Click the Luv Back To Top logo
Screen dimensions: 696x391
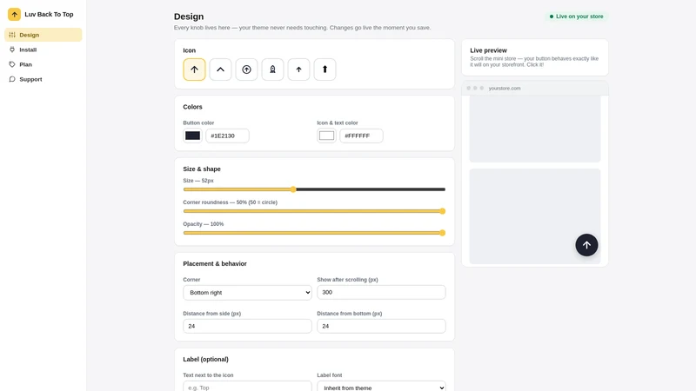point(14,14)
